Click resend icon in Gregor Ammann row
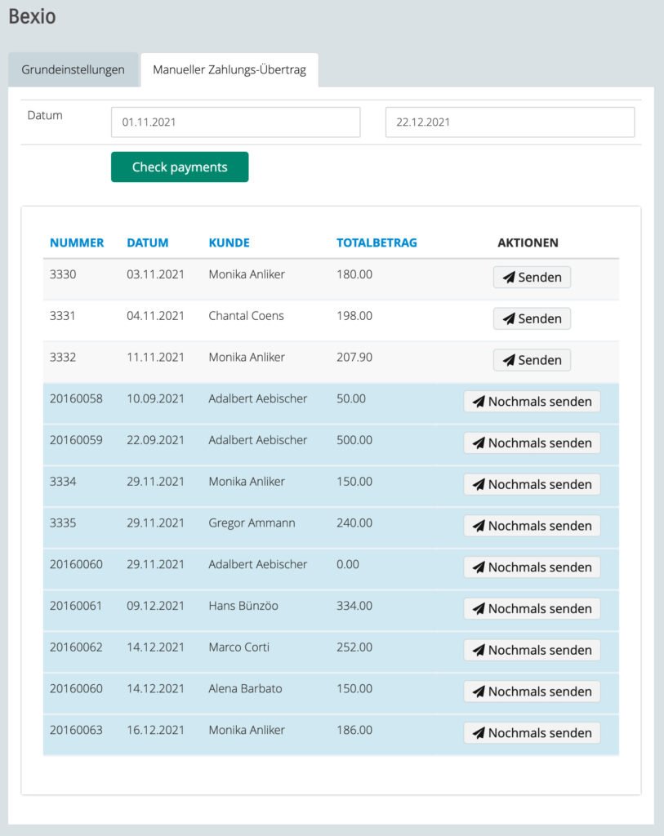Viewport: 664px width, 836px height. pos(479,526)
